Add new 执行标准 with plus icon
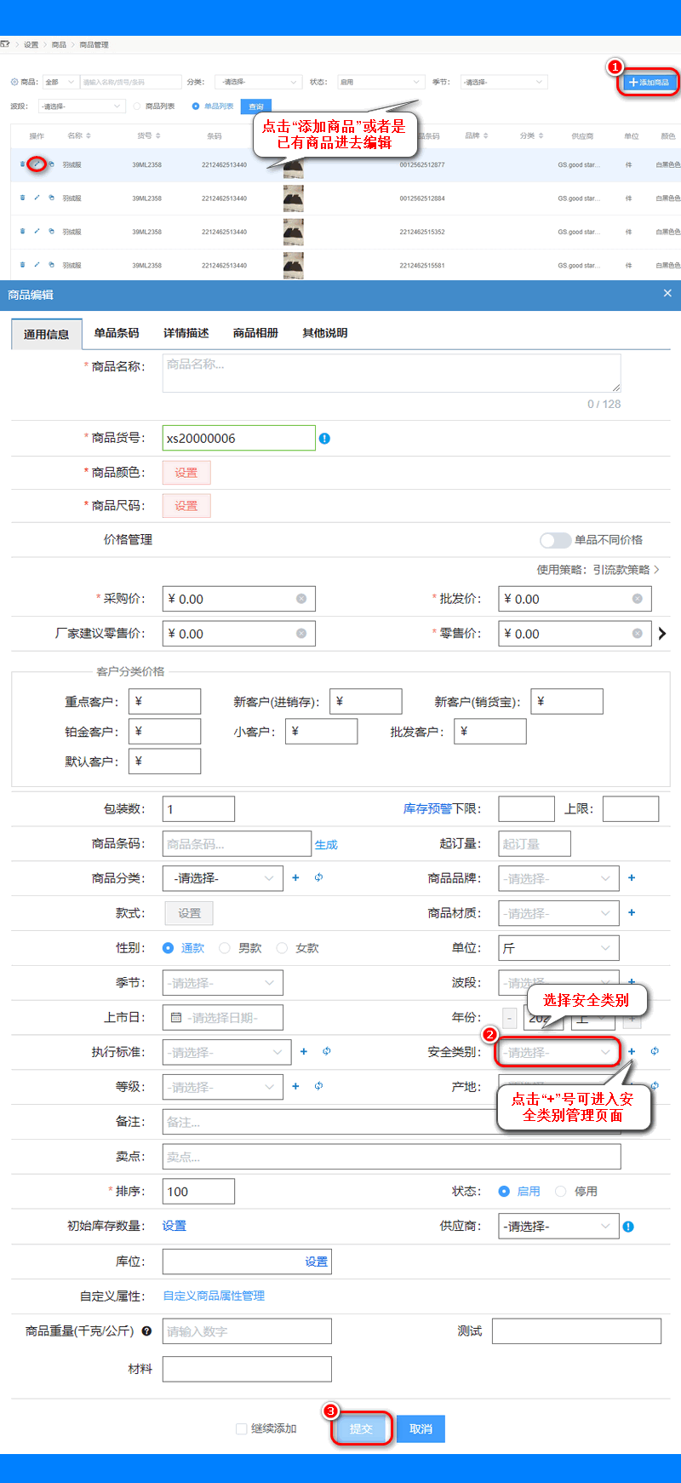The width and height of the screenshot is (681, 1483). coord(304,1051)
